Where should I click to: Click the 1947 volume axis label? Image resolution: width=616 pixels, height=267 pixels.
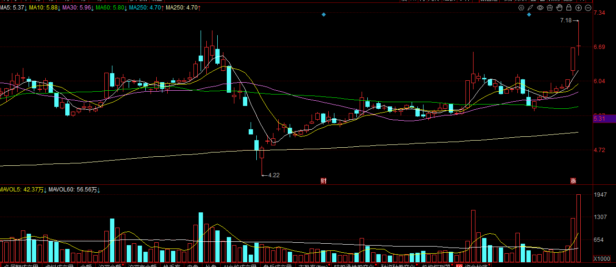[x=600, y=195]
